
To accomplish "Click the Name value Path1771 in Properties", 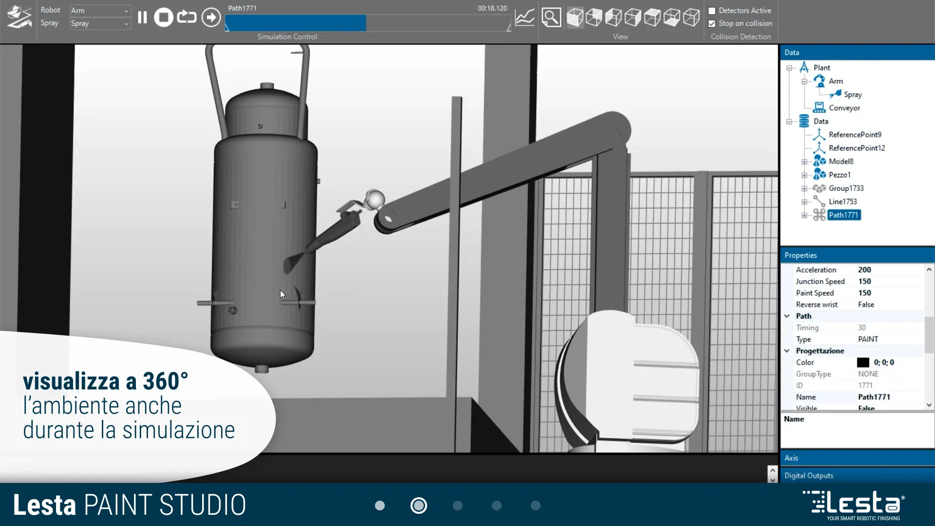I will (874, 397).
